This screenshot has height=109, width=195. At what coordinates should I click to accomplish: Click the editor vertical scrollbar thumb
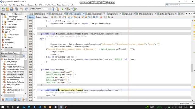192,68
